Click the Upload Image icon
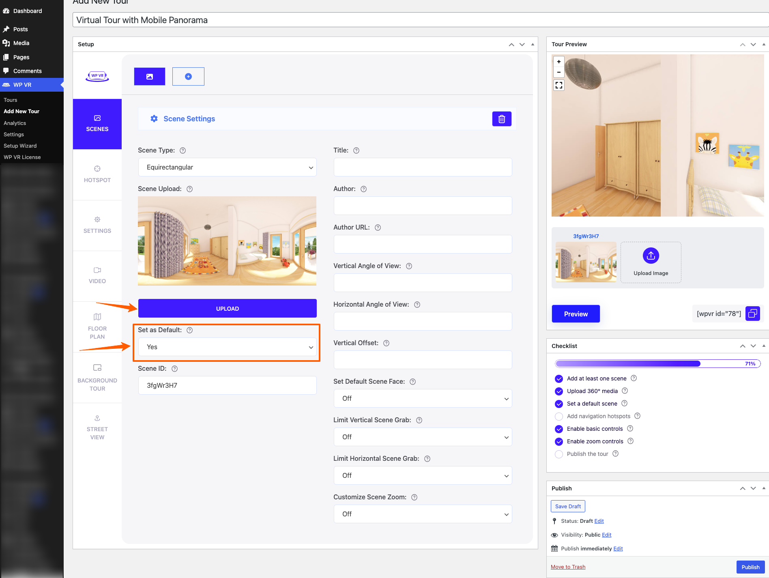 (x=651, y=256)
